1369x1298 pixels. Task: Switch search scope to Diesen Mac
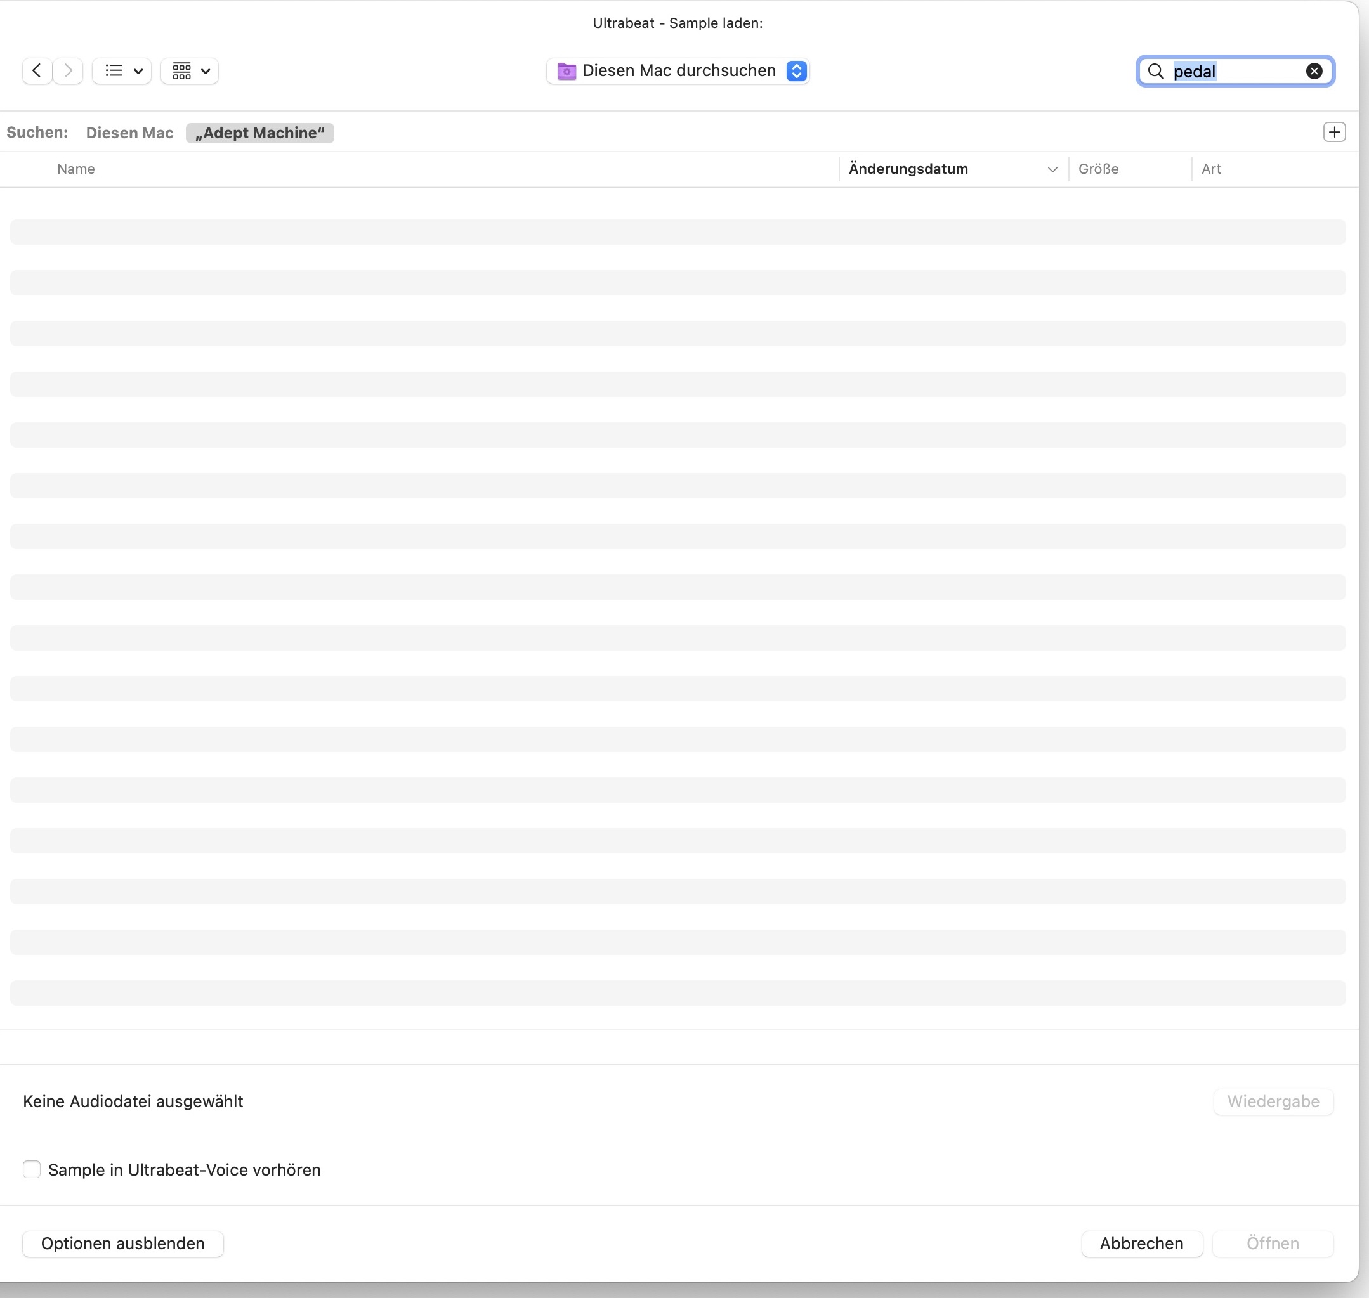(x=129, y=133)
